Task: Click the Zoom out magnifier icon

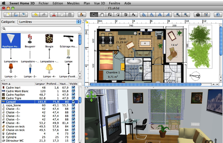Action: point(186,15)
